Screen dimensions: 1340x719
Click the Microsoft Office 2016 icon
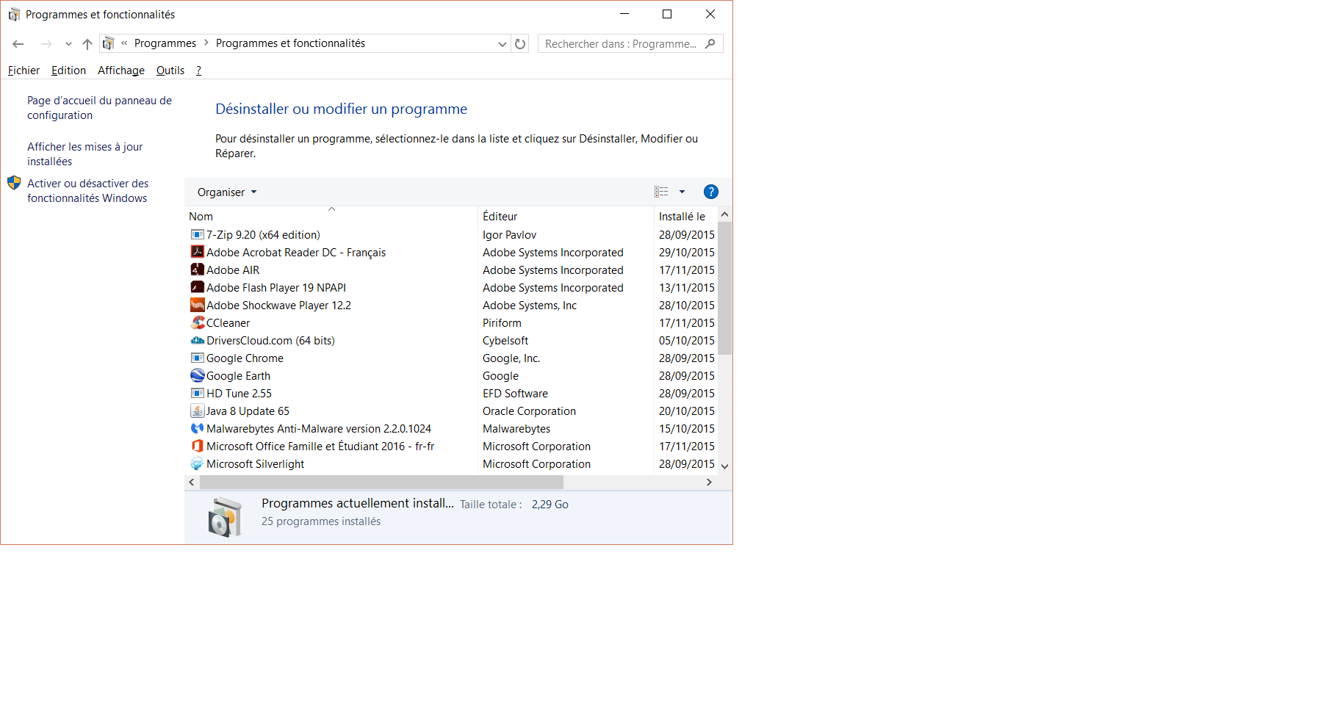(197, 446)
